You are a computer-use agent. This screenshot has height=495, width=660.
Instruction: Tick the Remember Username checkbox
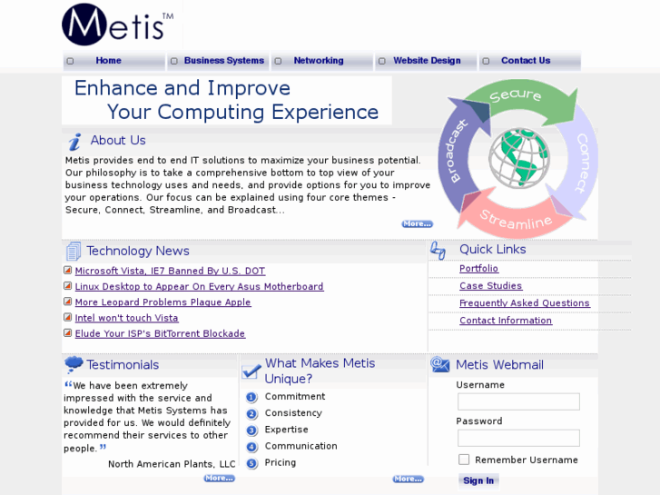pos(464,460)
